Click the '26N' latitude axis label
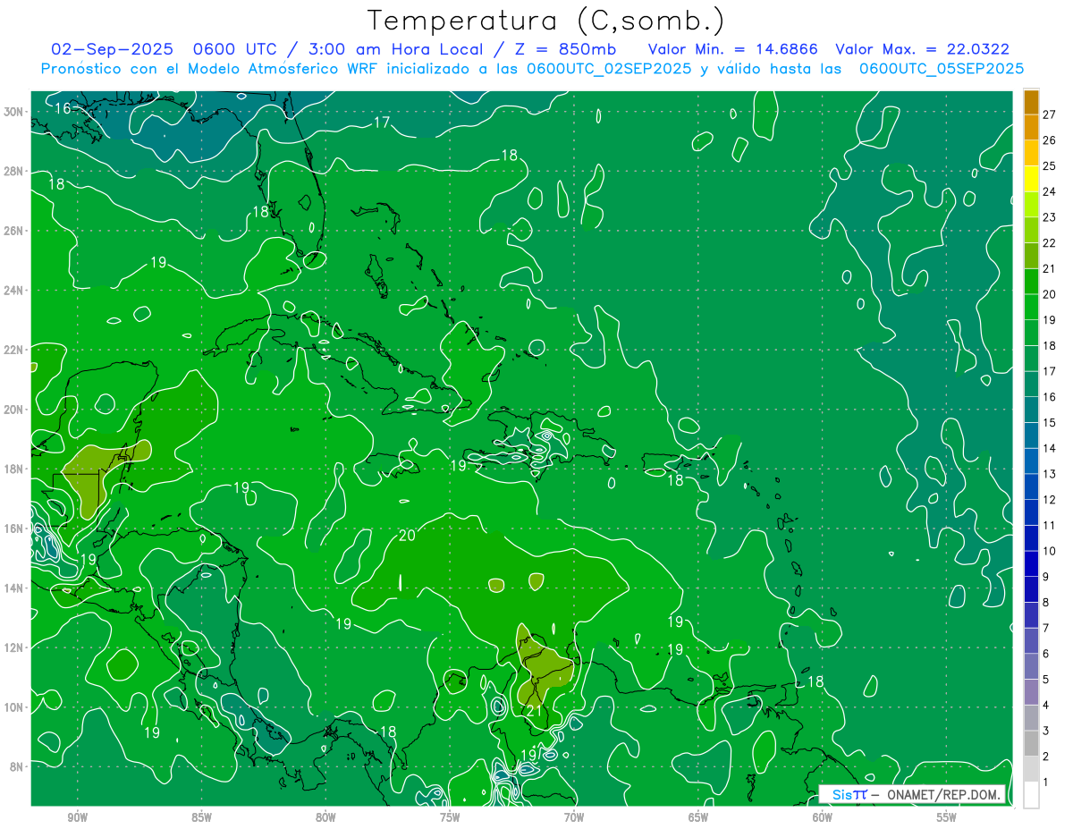 [15, 231]
